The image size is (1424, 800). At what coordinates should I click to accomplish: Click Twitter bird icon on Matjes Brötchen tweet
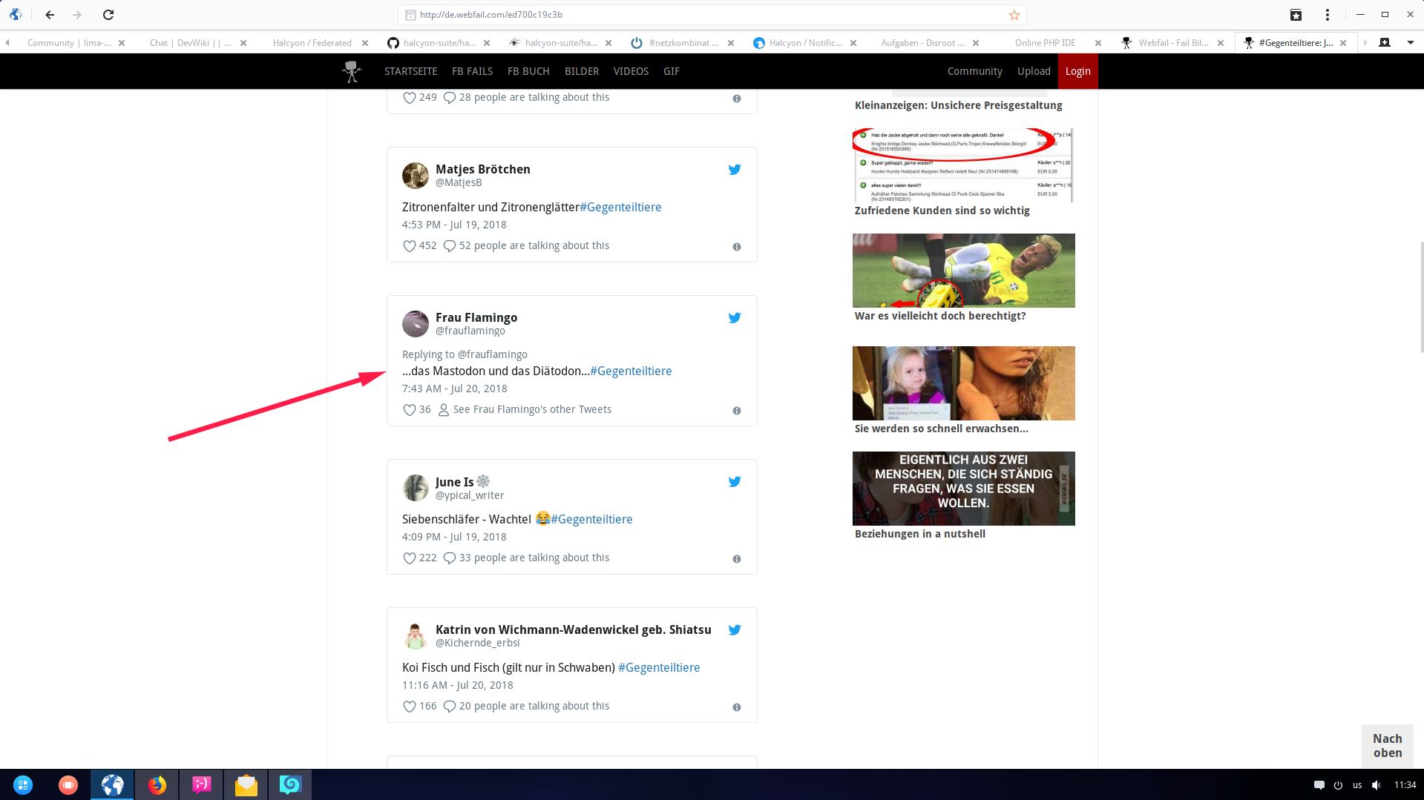[734, 170]
